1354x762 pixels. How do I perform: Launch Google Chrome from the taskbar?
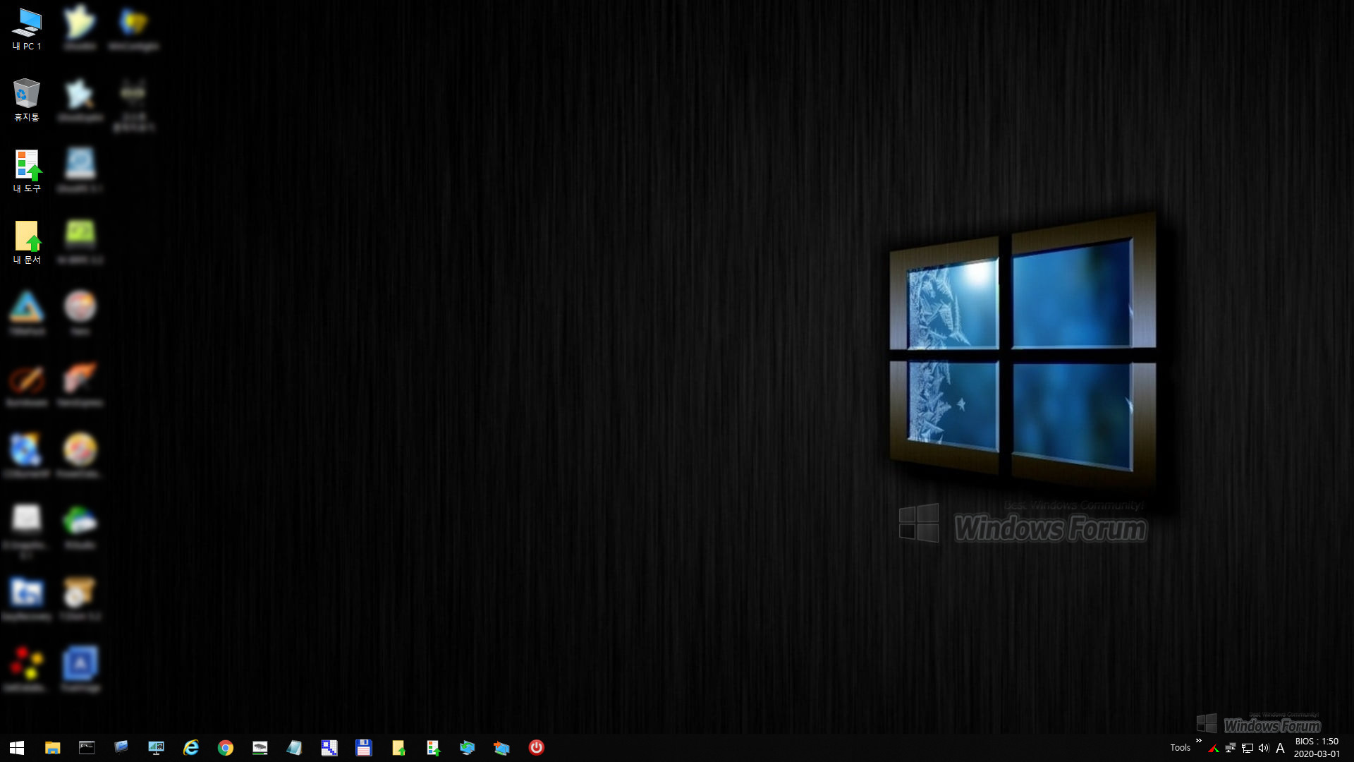[225, 747]
